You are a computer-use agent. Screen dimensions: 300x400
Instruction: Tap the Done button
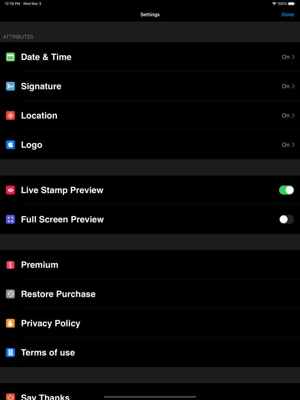pos(288,15)
